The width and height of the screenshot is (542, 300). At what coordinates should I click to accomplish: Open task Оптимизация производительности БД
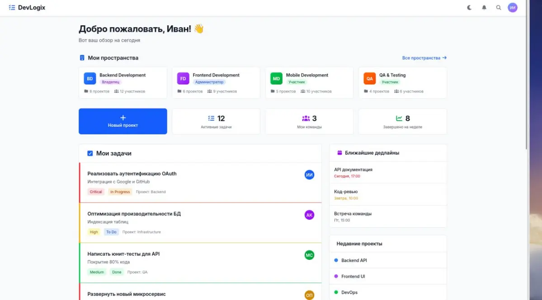(x=134, y=214)
